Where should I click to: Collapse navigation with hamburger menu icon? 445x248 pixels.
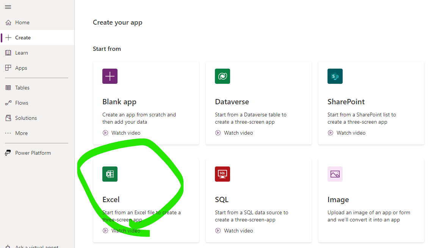click(x=8, y=7)
